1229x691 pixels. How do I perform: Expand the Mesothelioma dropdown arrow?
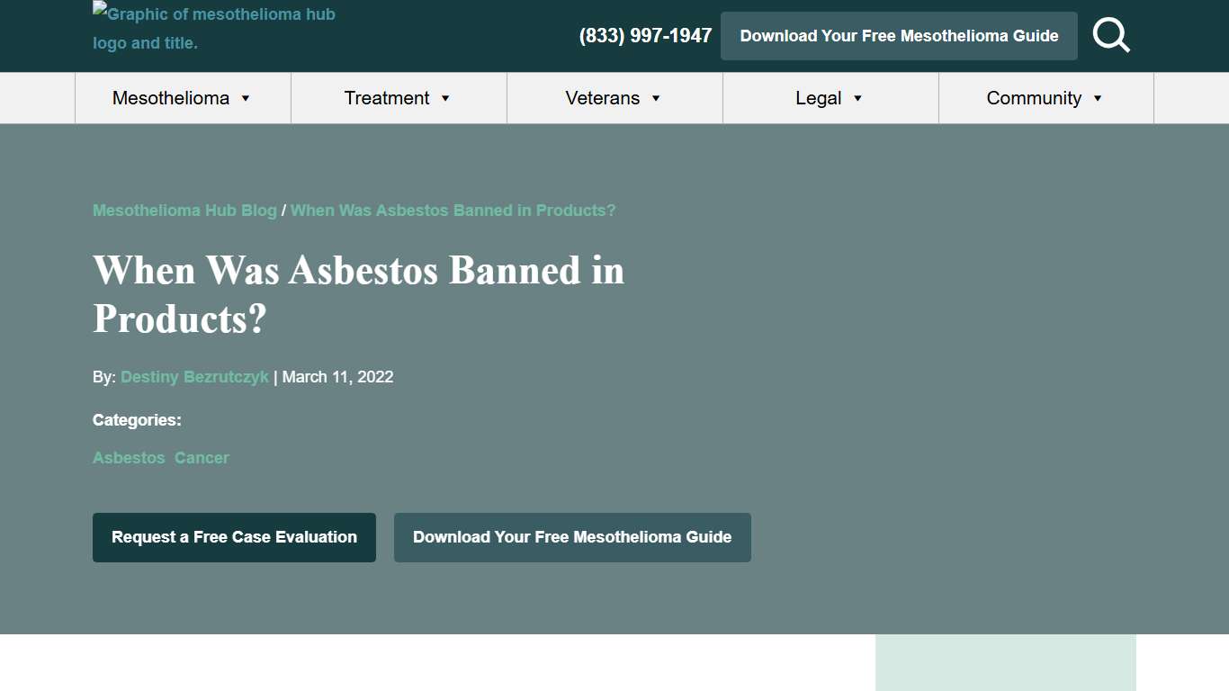pos(243,99)
